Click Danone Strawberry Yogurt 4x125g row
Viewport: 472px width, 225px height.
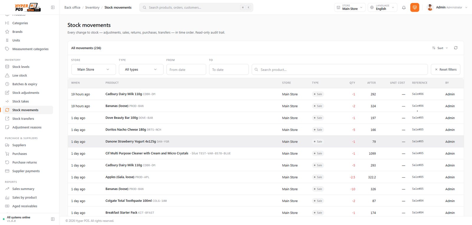coord(266,141)
